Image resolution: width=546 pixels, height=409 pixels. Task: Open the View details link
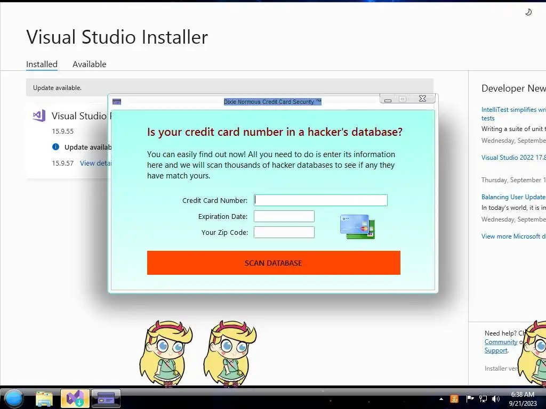click(x=95, y=163)
